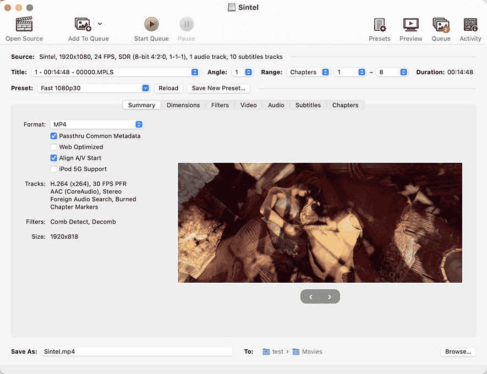Open the Presets panel icon
Viewport: 487px width, 374px height.
(379, 25)
